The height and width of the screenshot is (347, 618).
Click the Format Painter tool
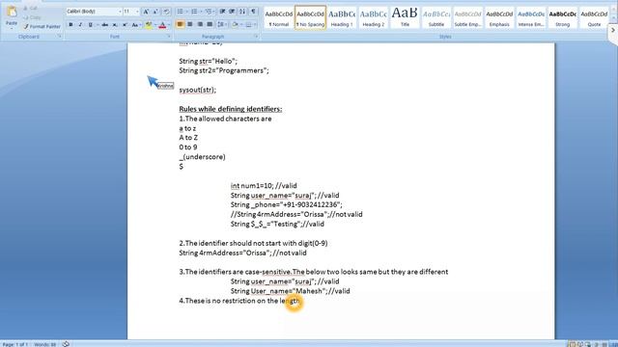[42, 27]
